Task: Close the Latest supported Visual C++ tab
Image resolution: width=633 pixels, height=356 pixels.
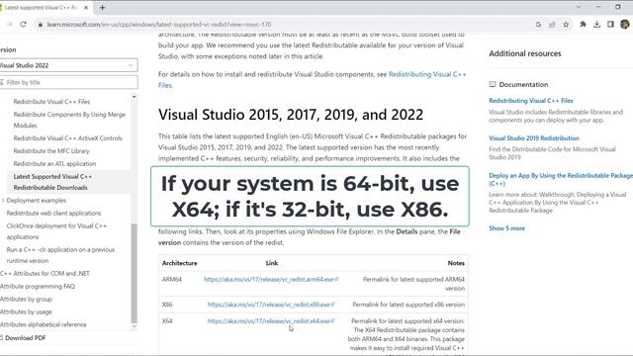Action: pos(86,7)
